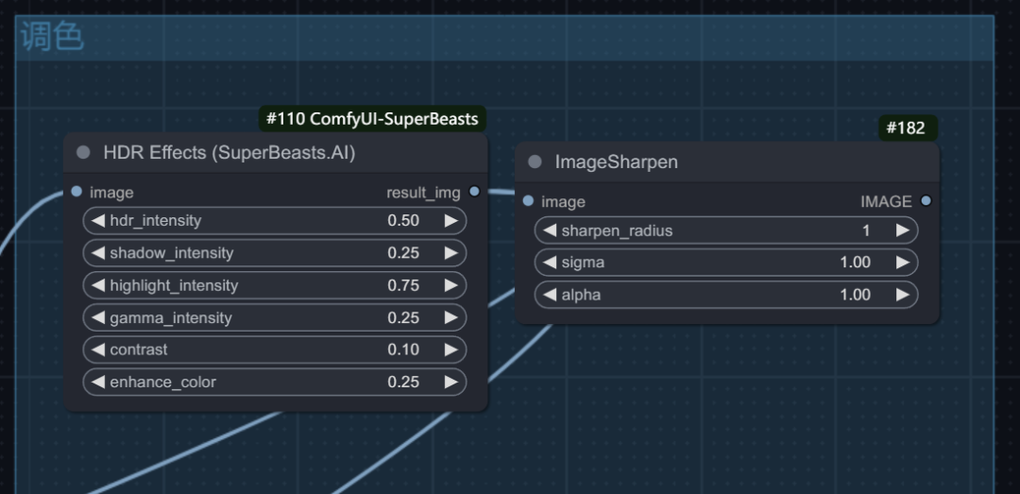
Task: Decrease highlight_intensity with its left arrow
Action: pyautogui.click(x=98, y=285)
